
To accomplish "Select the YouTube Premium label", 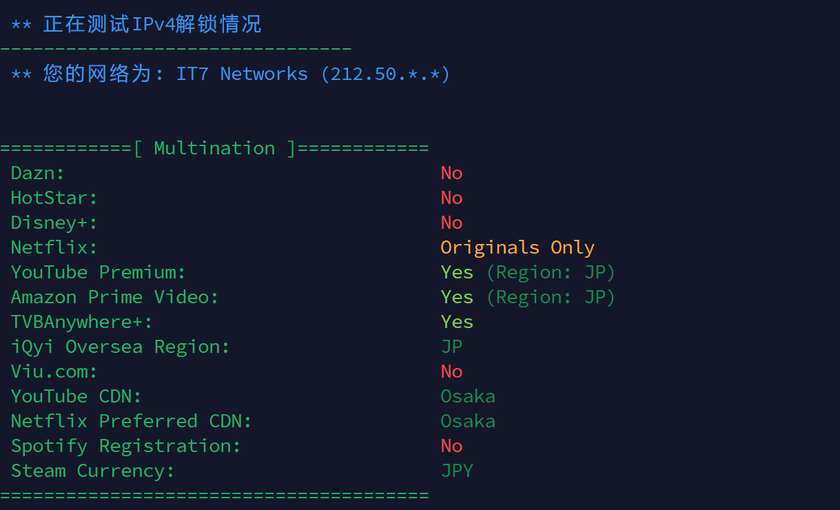I will click(99, 272).
